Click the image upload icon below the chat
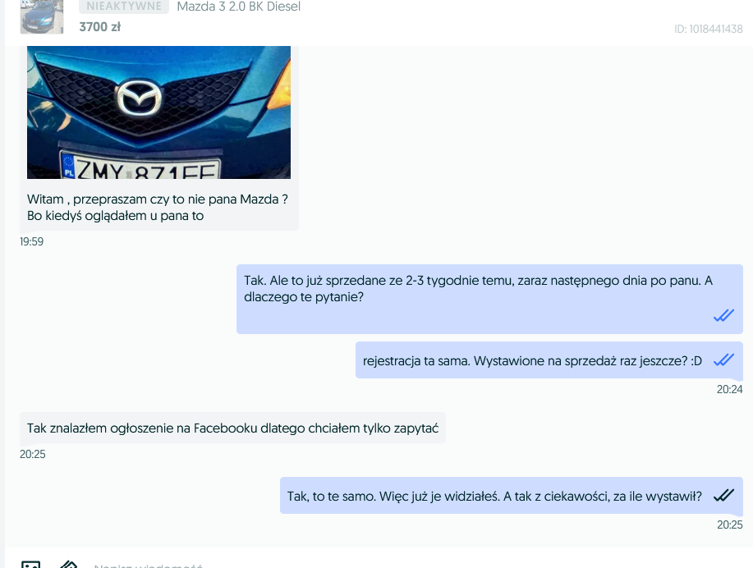This screenshot has height=568, width=753. (x=30, y=564)
